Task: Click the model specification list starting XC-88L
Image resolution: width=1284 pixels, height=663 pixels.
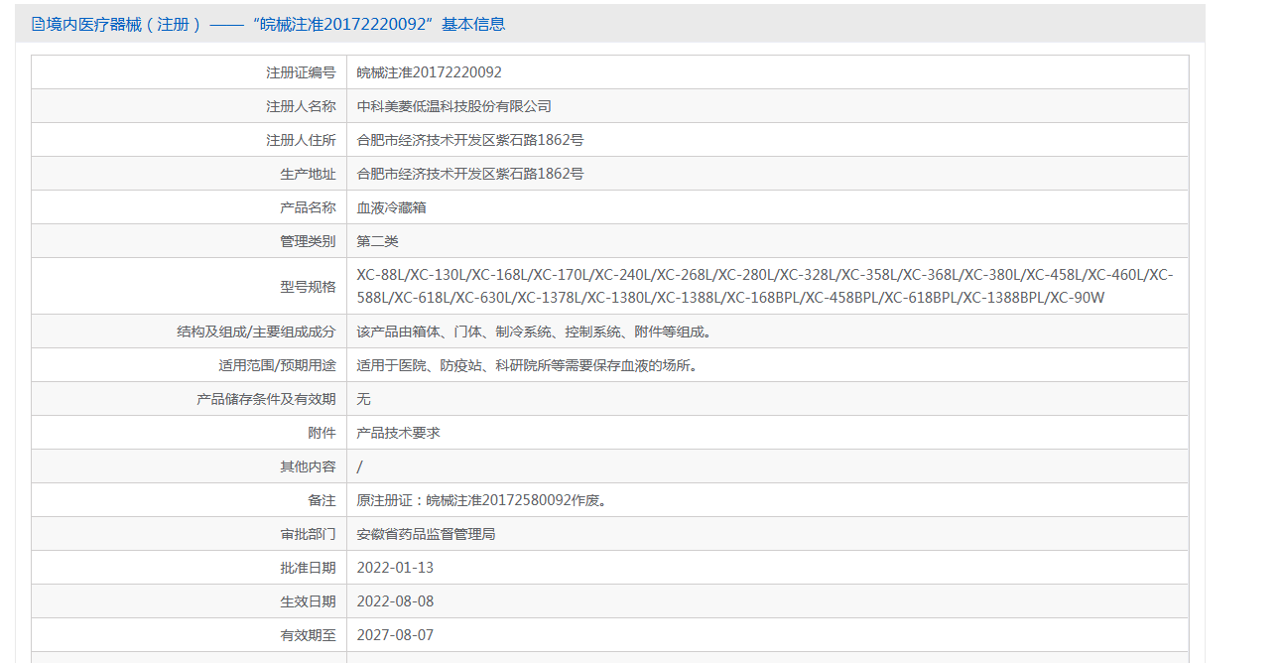Action: pos(765,286)
